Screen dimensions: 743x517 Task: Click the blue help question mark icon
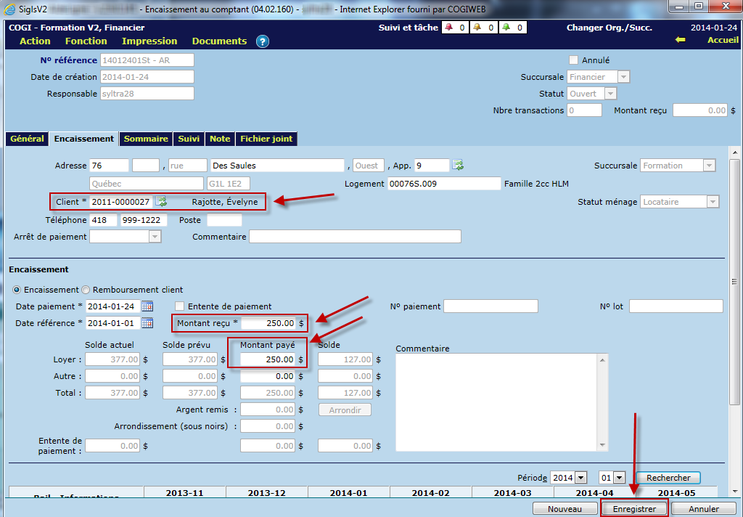click(263, 41)
